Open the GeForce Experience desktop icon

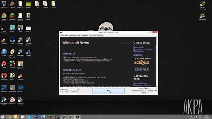[x=203, y=5]
